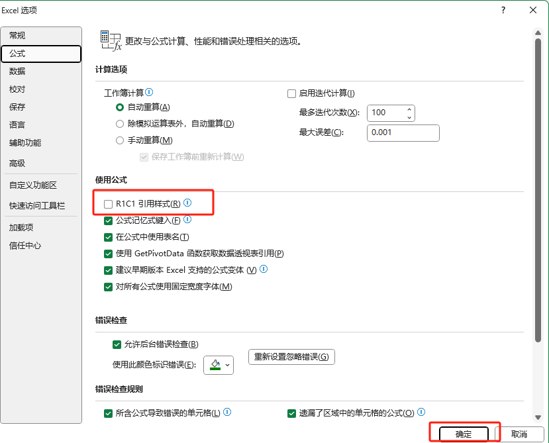Screen dimensions: 549x443
Task: Open the 高级 options category
Action: (41, 164)
